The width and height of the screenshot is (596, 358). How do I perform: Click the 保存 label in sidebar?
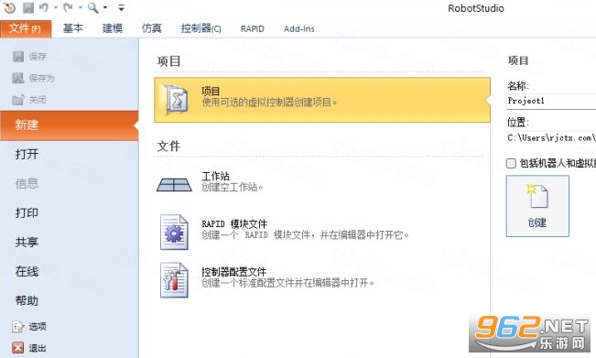click(x=38, y=57)
